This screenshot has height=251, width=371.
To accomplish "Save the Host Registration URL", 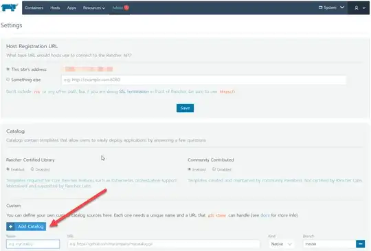I will click(185, 108).
